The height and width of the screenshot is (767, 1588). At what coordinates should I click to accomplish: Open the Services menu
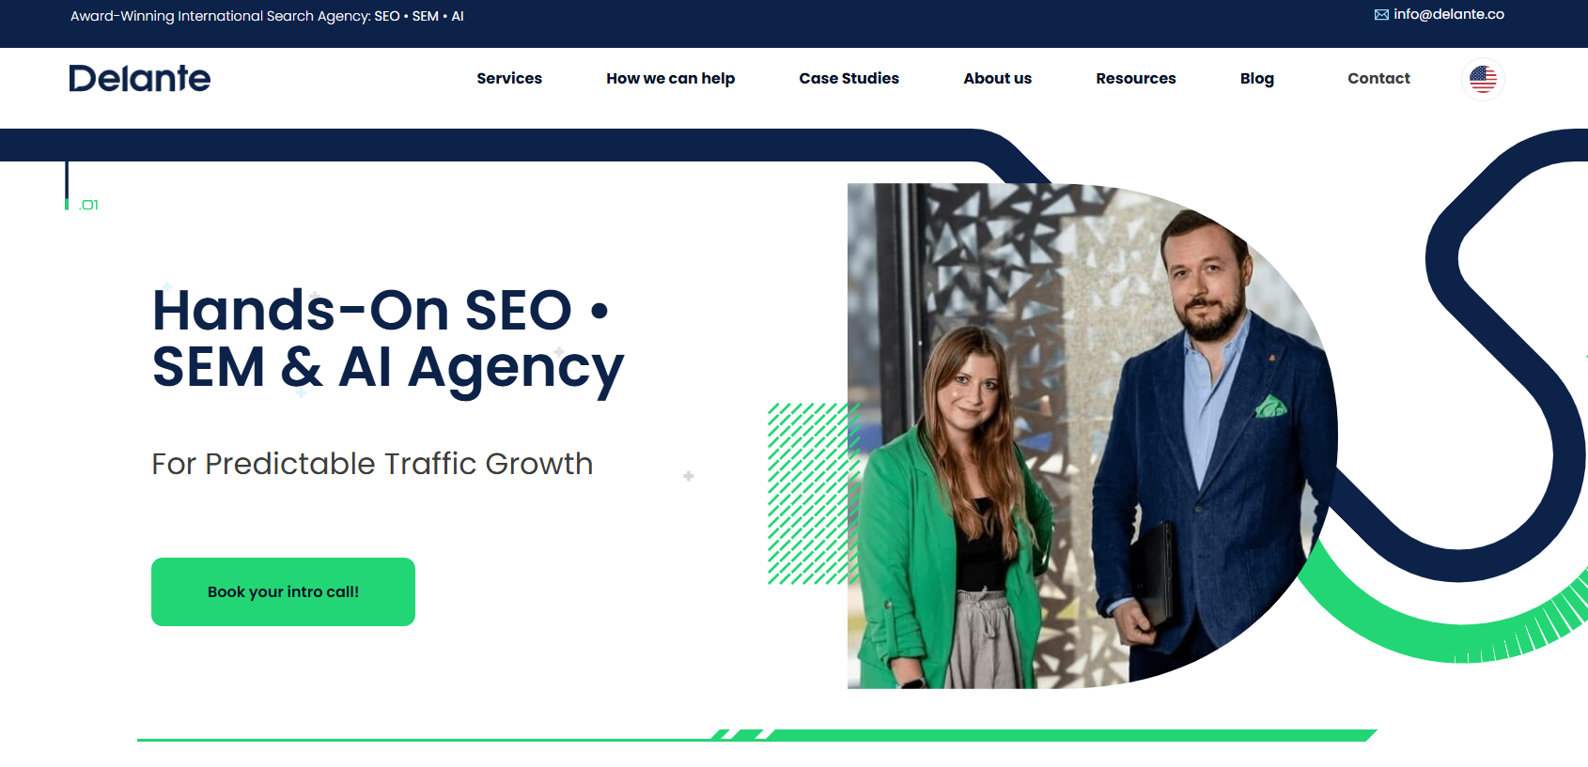[x=509, y=79]
